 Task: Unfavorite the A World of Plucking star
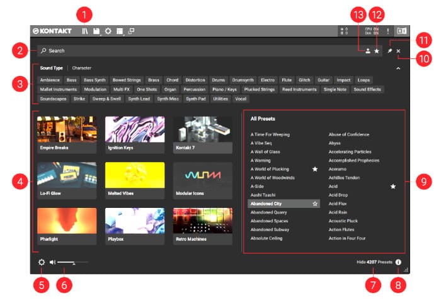315,169
